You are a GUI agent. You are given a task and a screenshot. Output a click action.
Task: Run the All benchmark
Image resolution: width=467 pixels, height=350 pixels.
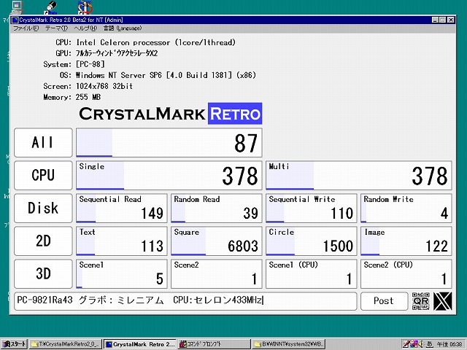(43, 143)
